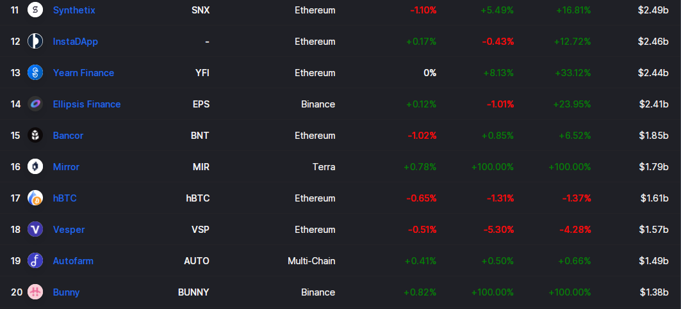Click the Autofarm logo icon
This screenshot has width=681, height=309.
[35, 261]
